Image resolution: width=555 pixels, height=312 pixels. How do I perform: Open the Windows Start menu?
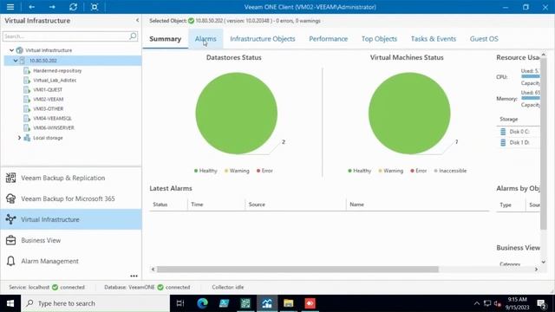(10, 303)
